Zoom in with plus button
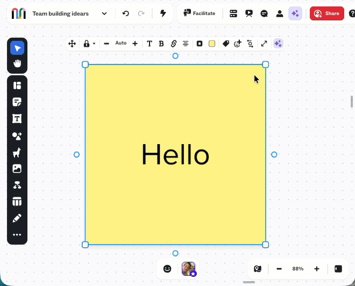The width and height of the screenshot is (355, 286). 317,269
